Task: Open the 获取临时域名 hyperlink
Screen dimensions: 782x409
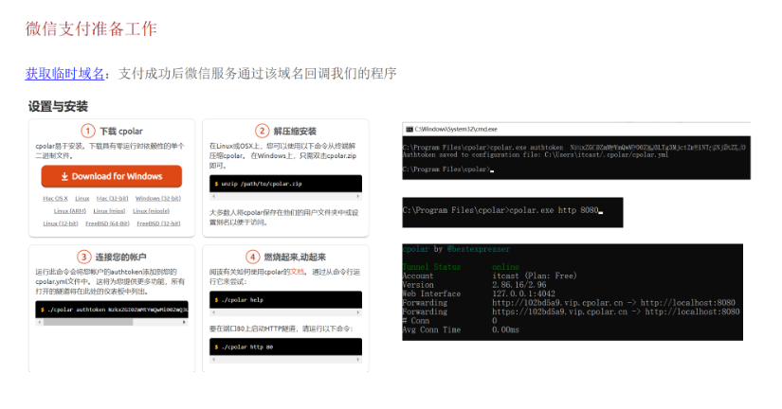Action: click(64, 74)
